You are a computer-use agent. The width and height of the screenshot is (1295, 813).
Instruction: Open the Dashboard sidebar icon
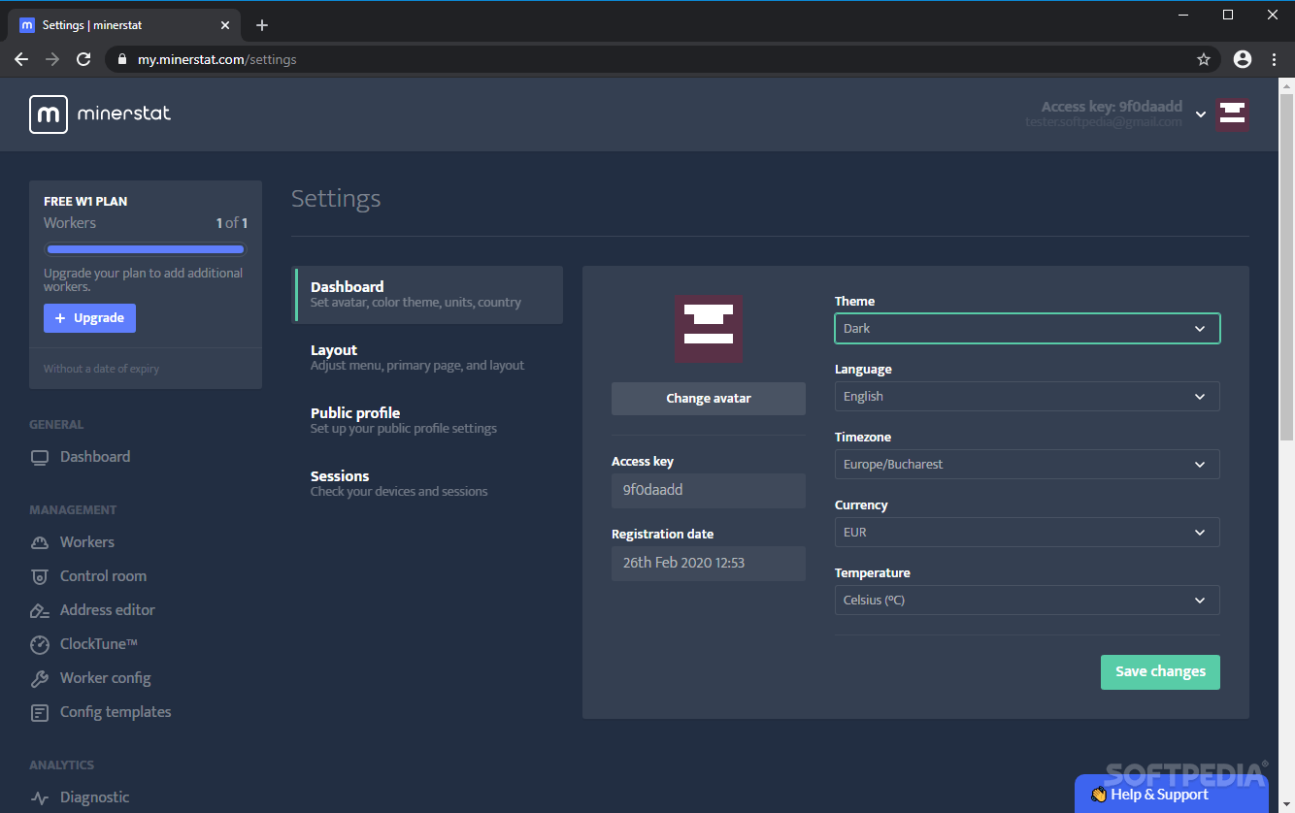click(40, 457)
